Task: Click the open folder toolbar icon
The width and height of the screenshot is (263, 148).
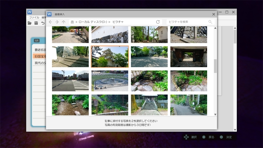Action: tap(30, 23)
